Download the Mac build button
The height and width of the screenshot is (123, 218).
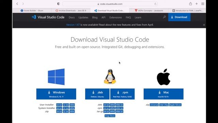(163, 94)
